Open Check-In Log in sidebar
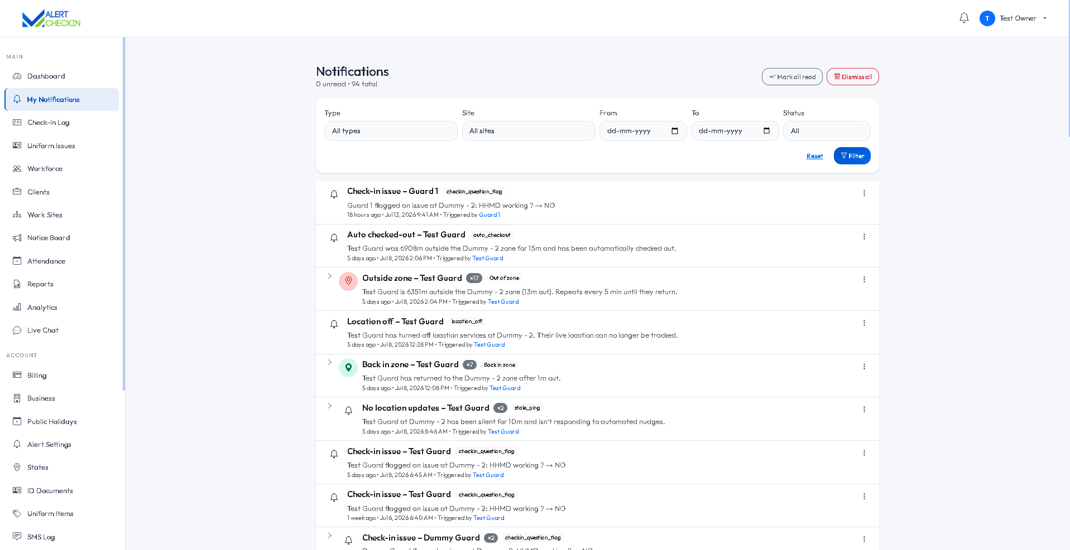Image resolution: width=1070 pixels, height=550 pixels. (x=61, y=123)
